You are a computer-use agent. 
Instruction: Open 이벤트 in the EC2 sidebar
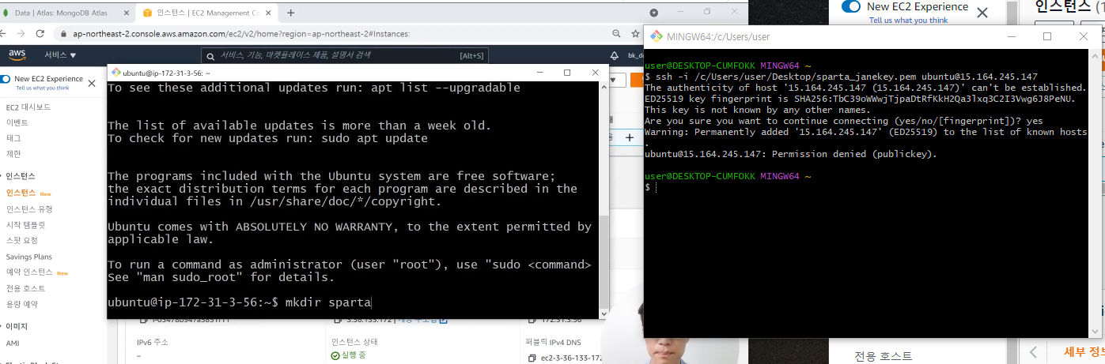[x=17, y=122]
